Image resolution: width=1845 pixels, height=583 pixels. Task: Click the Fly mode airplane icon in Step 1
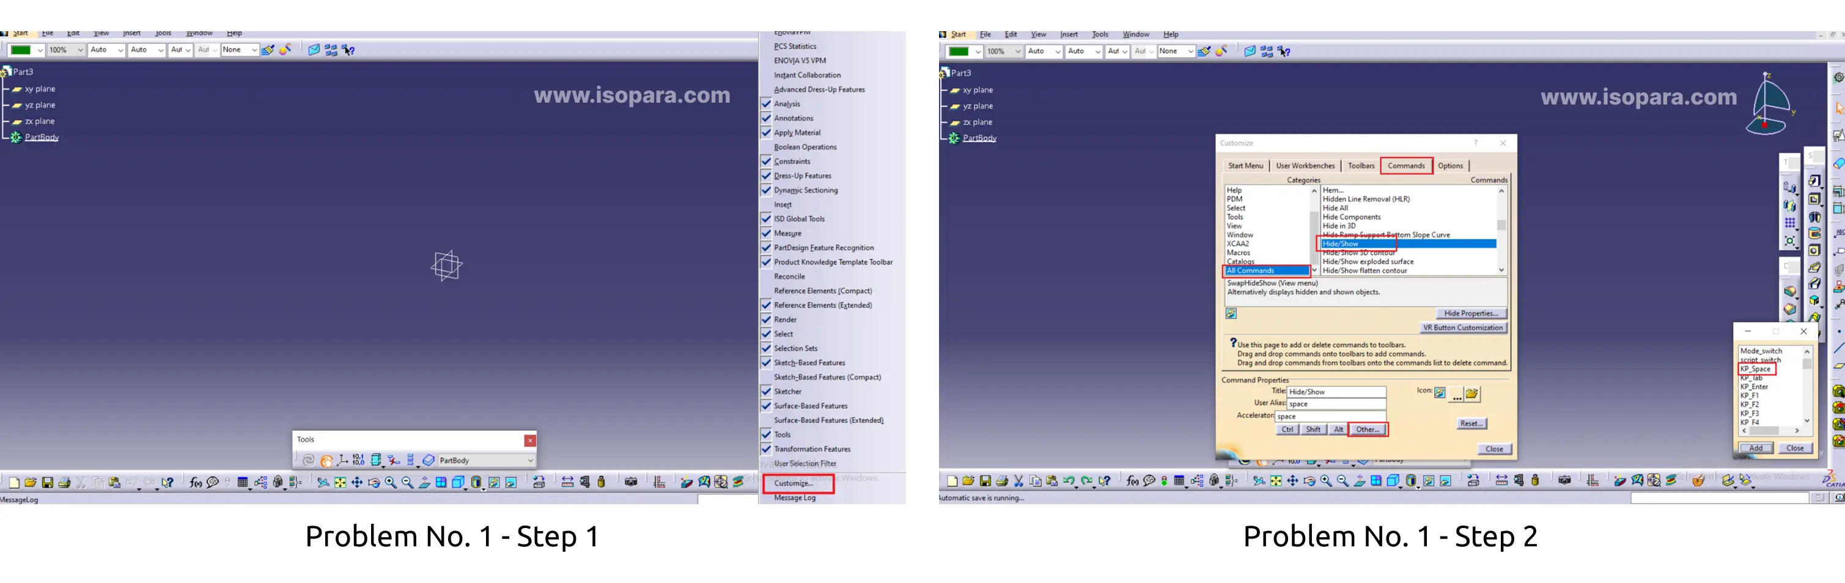323,483
